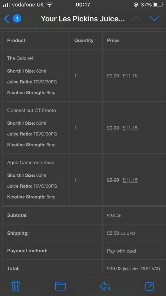Viewport: 166px width, 296px height.
Task: Open the unread count badge showing 1
Action: (17, 19)
